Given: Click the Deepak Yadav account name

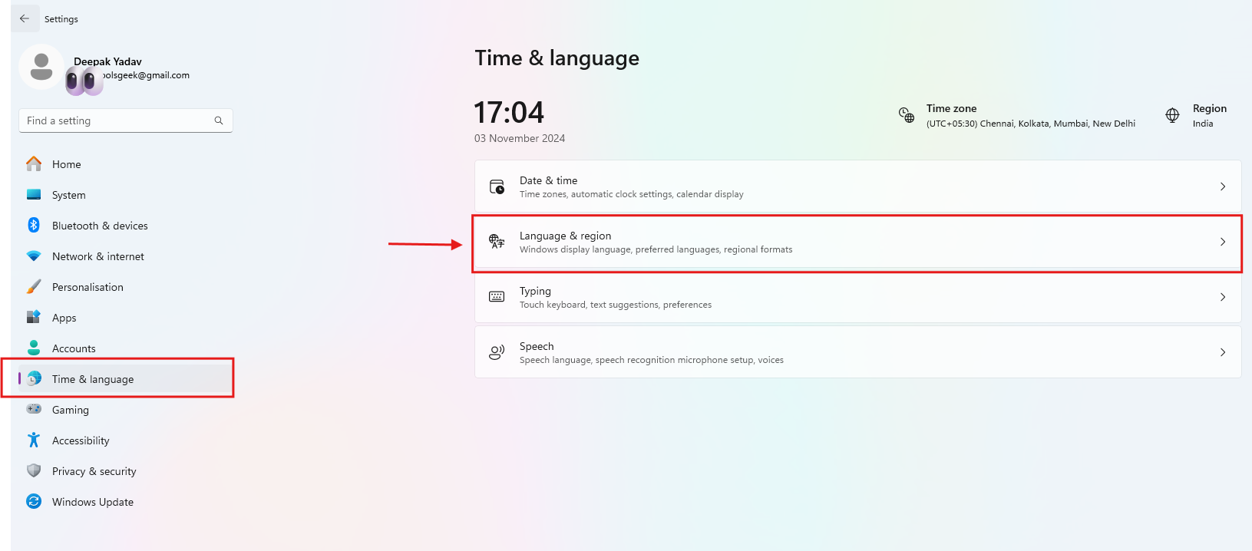Looking at the screenshot, I should [x=107, y=61].
